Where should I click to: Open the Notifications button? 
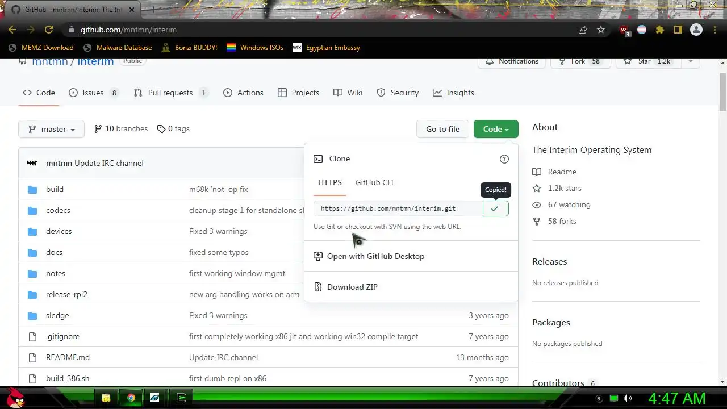[x=512, y=61]
